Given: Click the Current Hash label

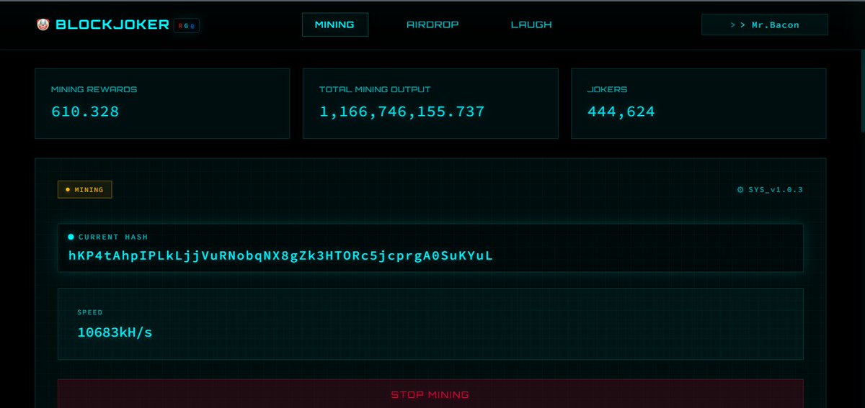Looking at the screenshot, I should (113, 237).
